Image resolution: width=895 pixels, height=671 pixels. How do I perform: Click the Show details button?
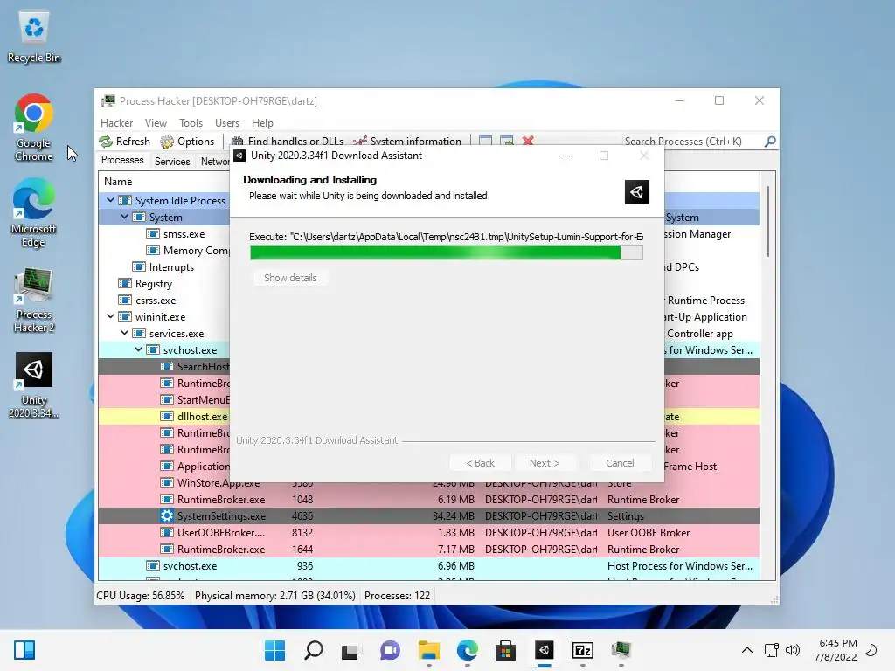pyautogui.click(x=290, y=278)
